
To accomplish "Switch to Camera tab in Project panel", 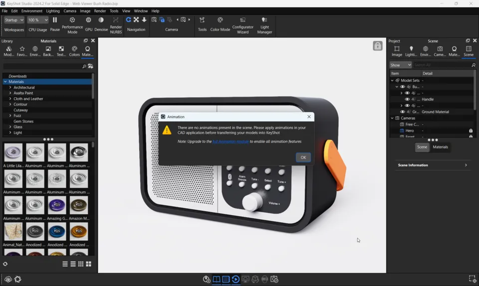I will (440, 51).
